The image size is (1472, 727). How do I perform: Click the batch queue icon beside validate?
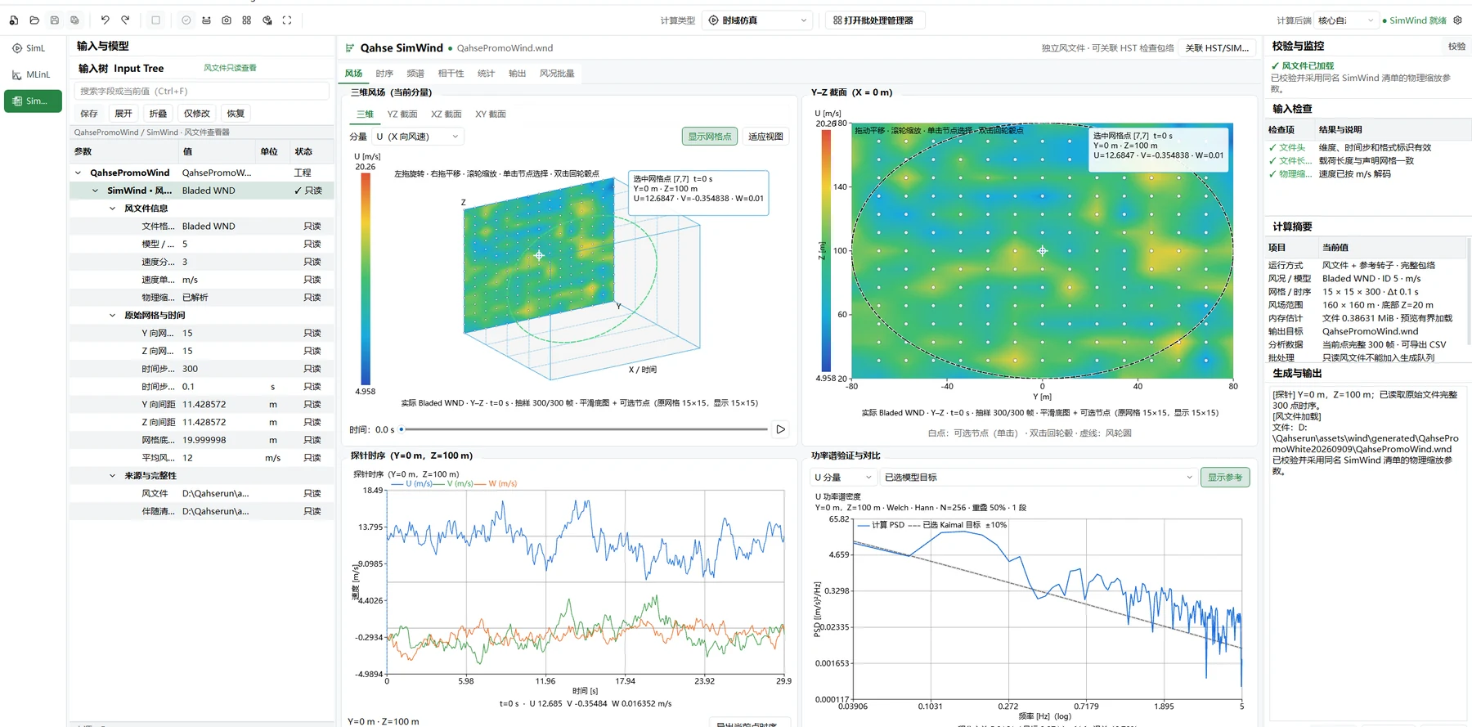206,20
